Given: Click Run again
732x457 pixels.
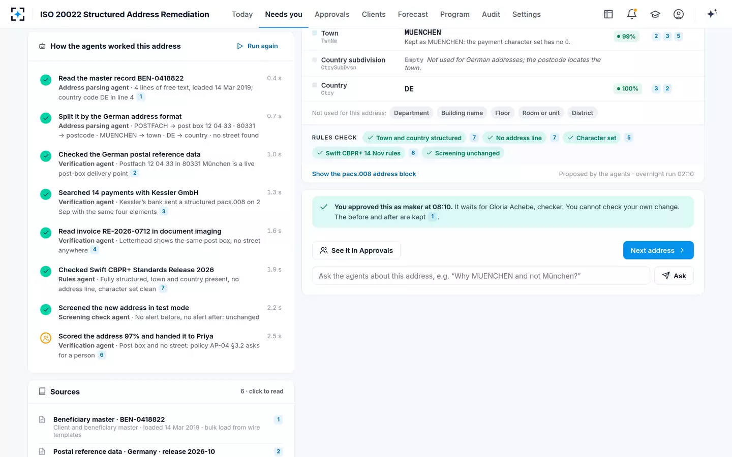Looking at the screenshot, I should point(257,46).
